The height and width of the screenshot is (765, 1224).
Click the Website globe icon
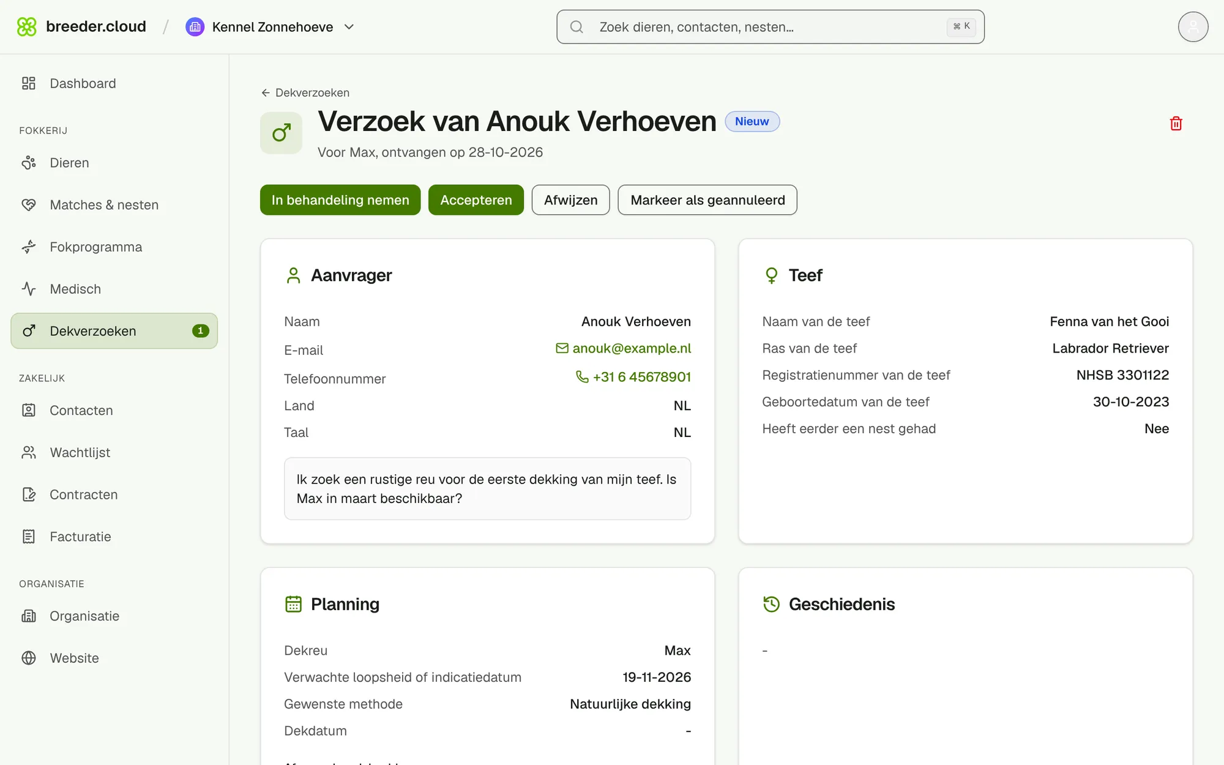click(29, 658)
